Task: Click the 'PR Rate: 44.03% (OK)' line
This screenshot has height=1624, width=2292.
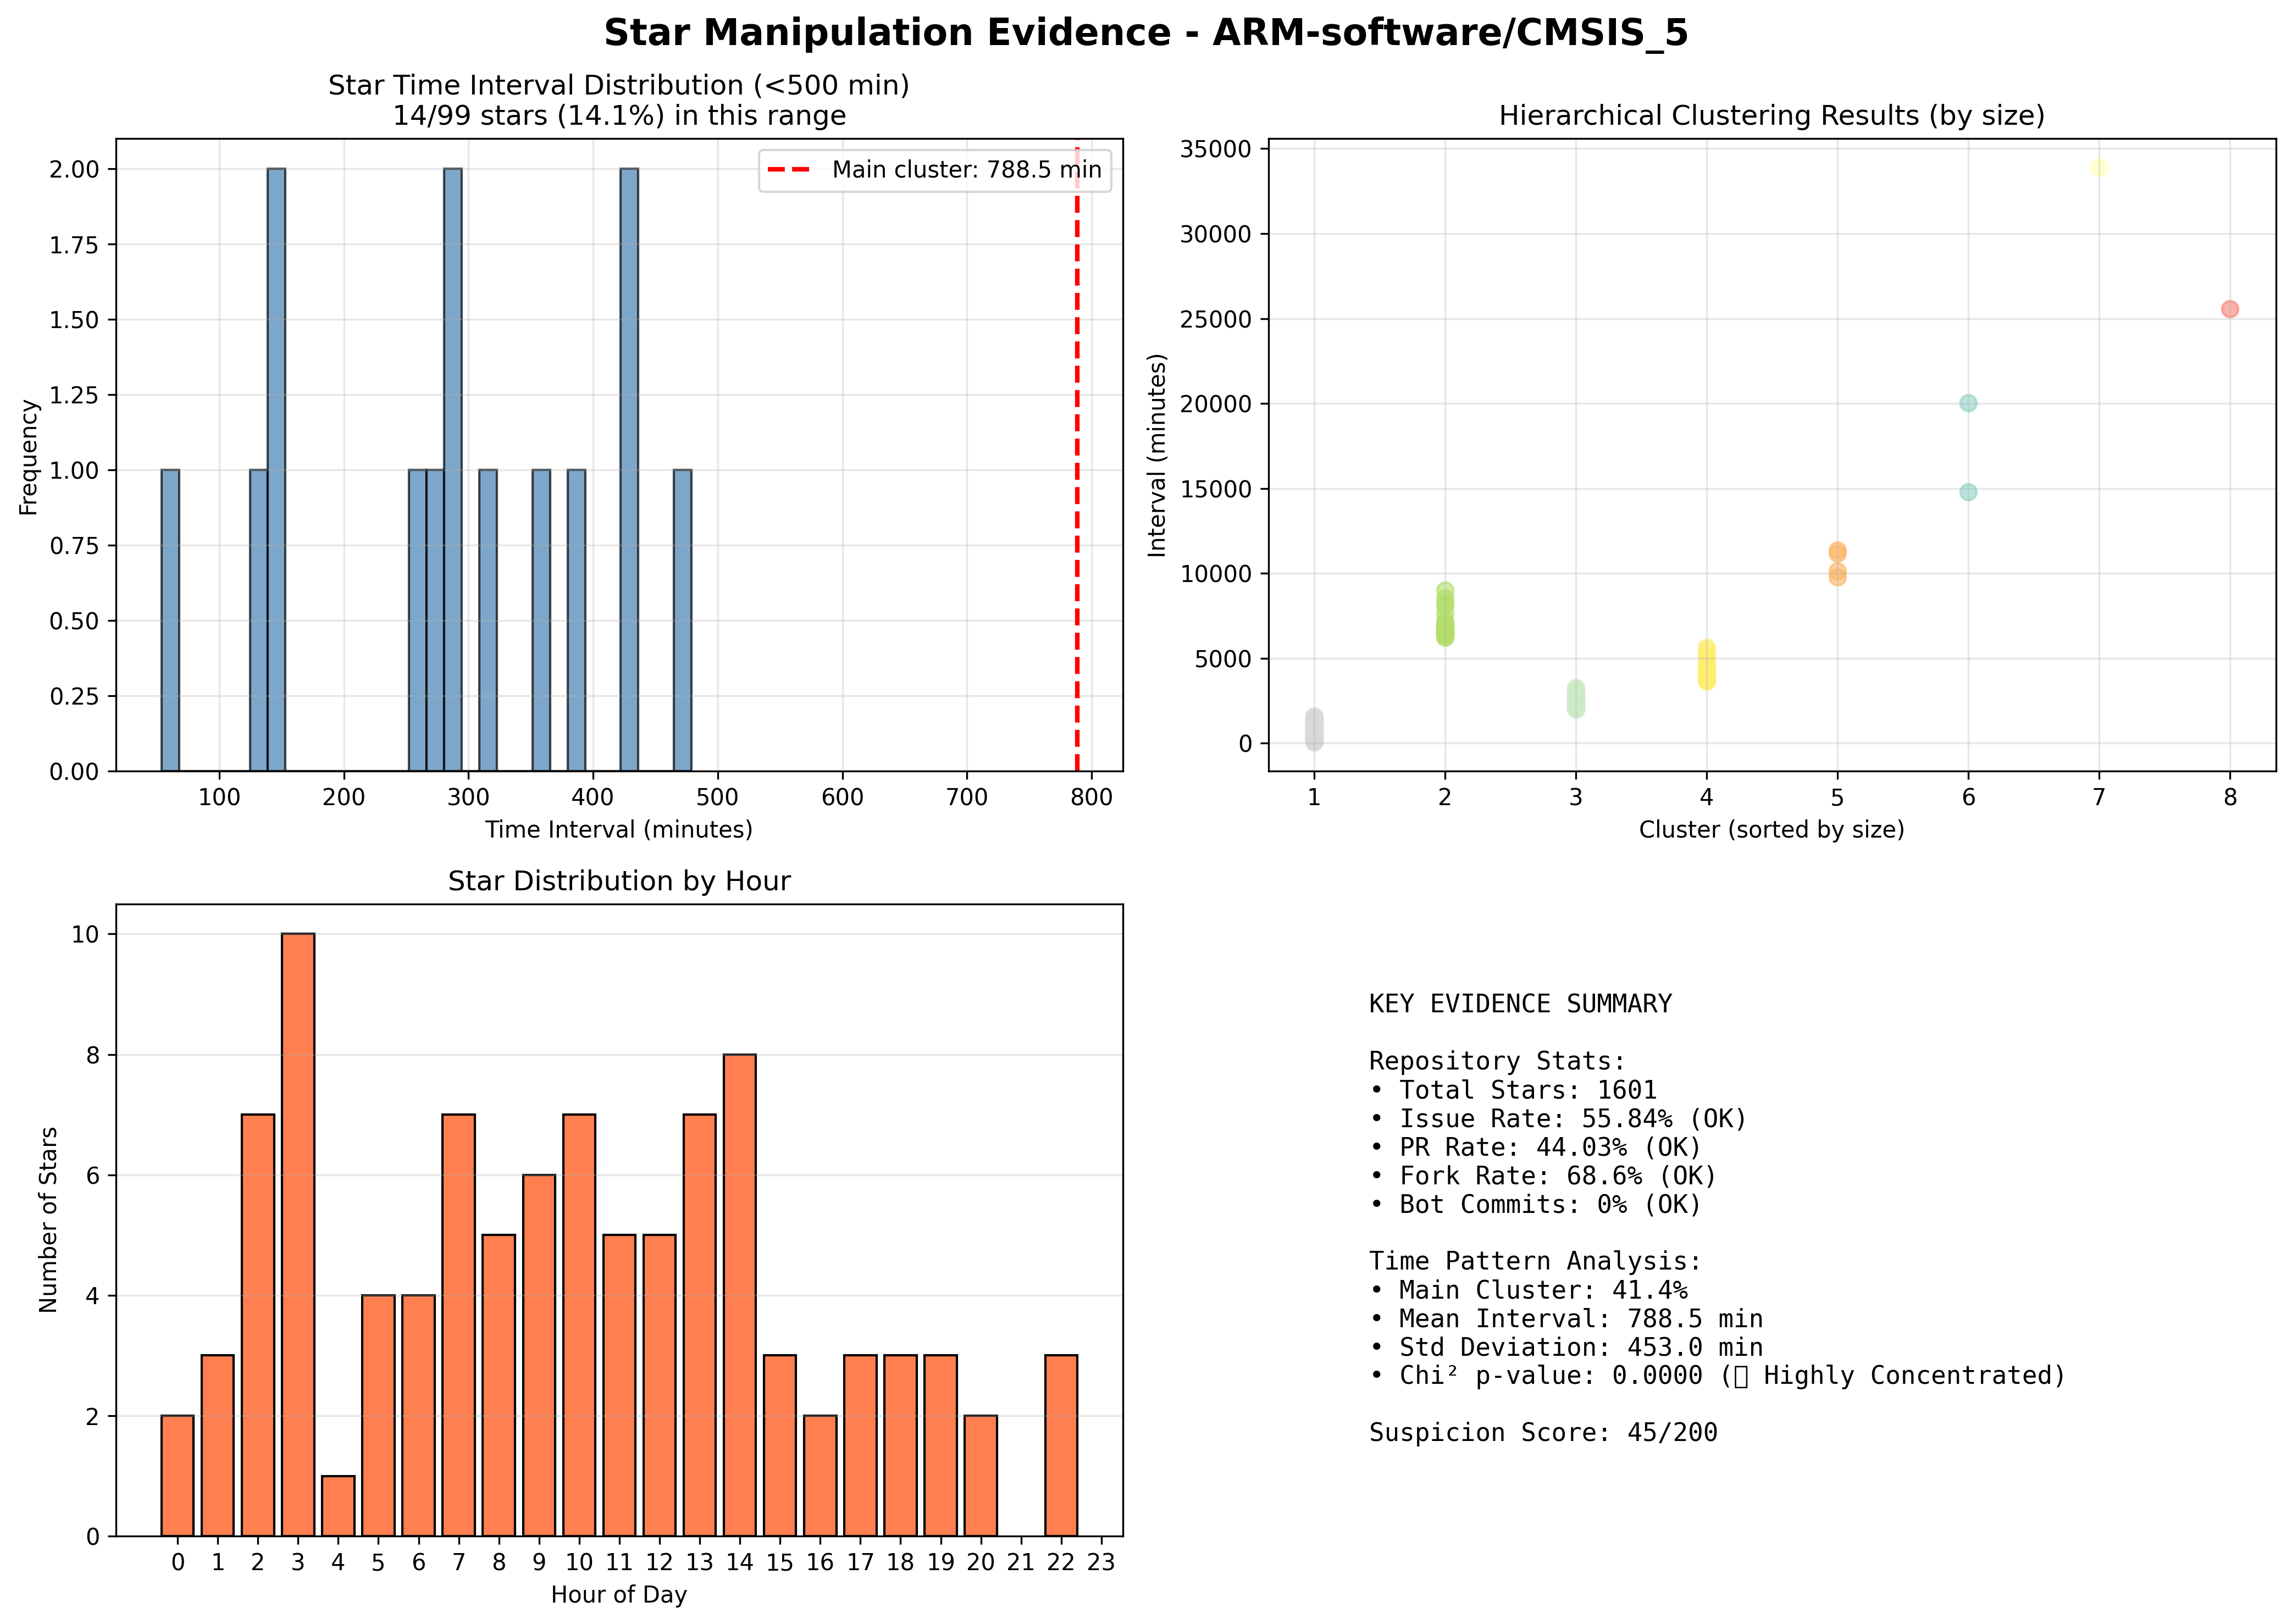Action: click(x=1535, y=1147)
